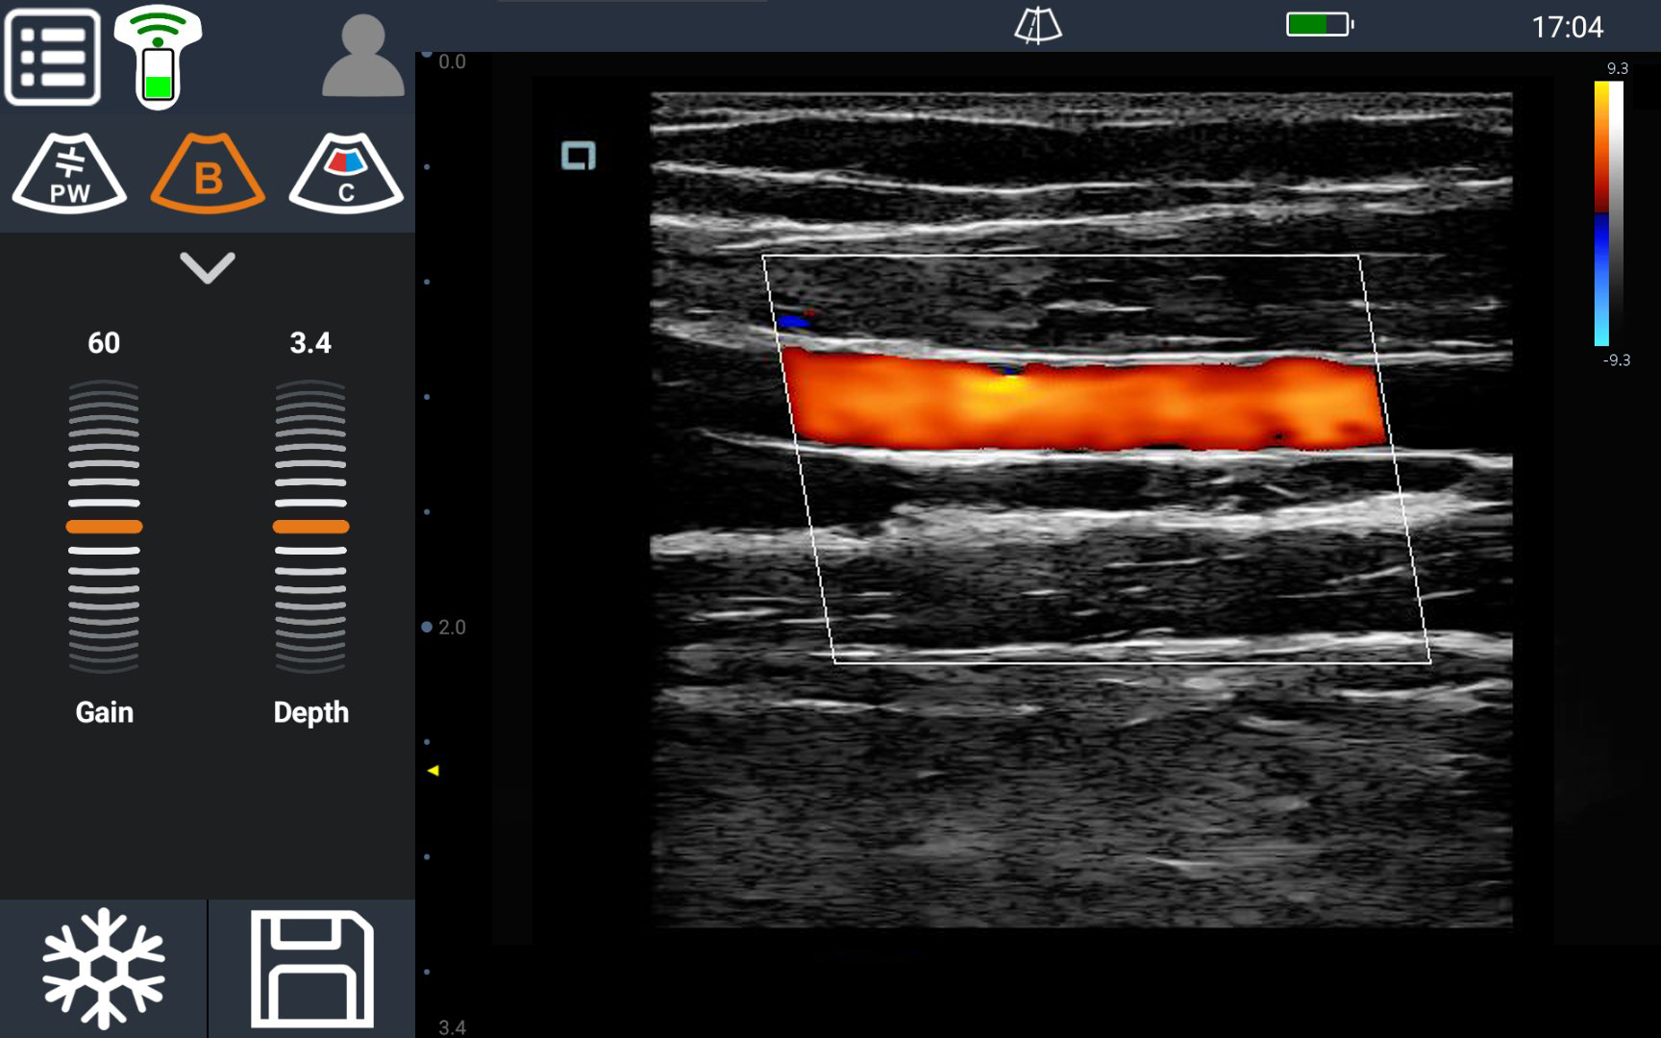The height and width of the screenshot is (1038, 1661).
Task: Open the patient profile icon
Action: pyautogui.click(x=362, y=56)
